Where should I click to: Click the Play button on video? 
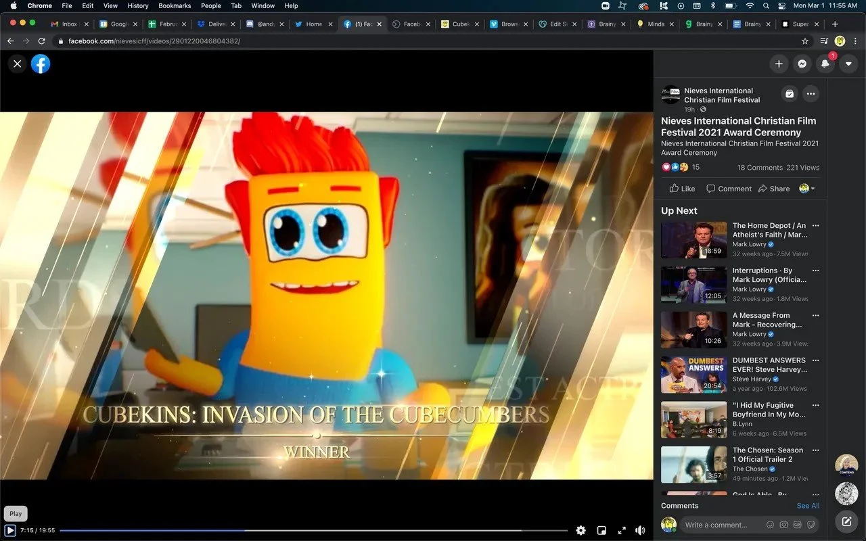click(x=10, y=531)
